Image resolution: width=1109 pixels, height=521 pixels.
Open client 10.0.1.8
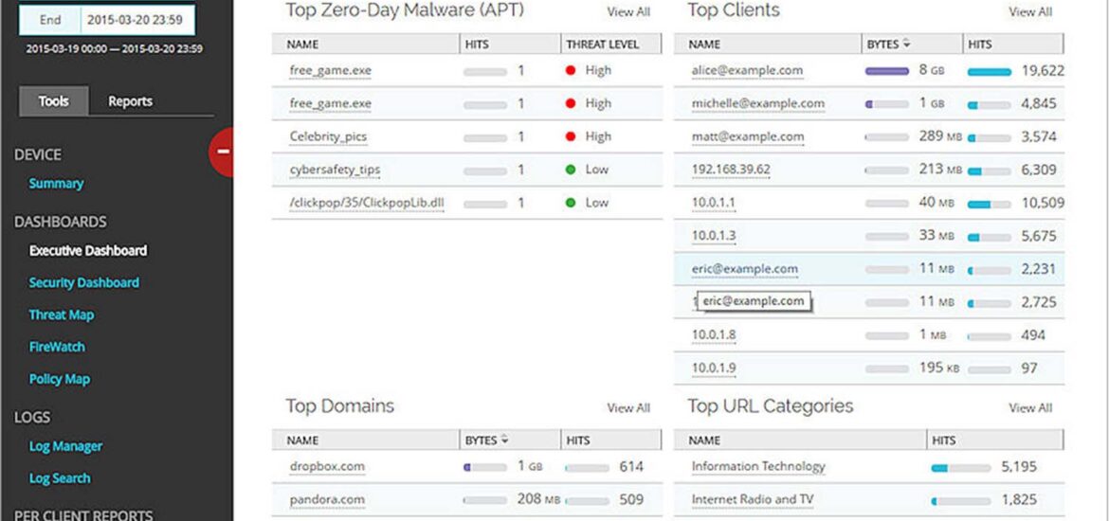tap(714, 335)
